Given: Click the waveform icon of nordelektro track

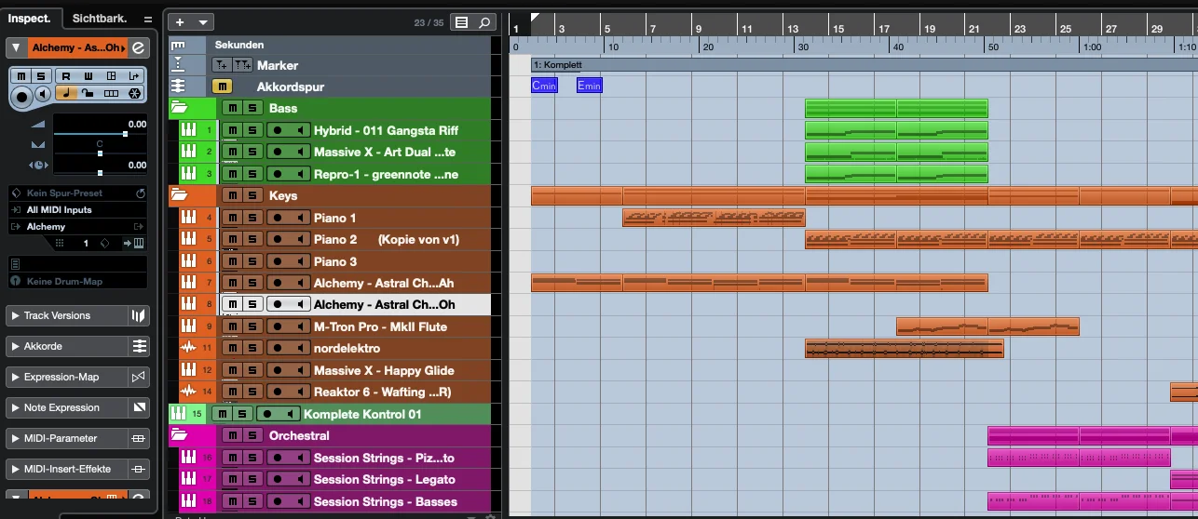Looking at the screenshot, I should (188, 348).
